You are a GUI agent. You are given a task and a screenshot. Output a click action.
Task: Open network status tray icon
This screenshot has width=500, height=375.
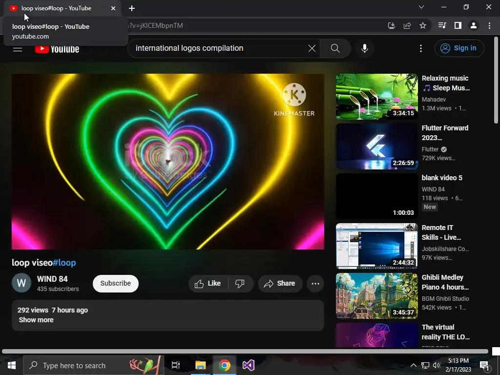(425, 365)
